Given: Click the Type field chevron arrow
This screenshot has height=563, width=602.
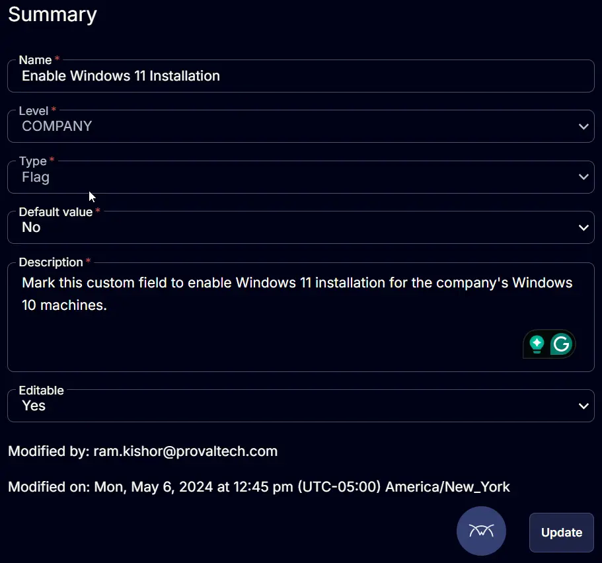Looking at the screenshot, I should [x=583, y=177].
